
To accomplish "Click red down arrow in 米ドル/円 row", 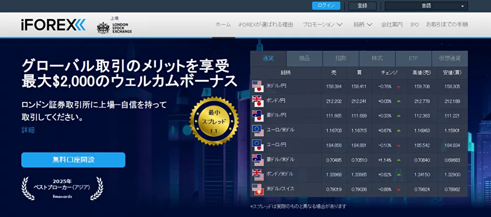I will (399, 87).
